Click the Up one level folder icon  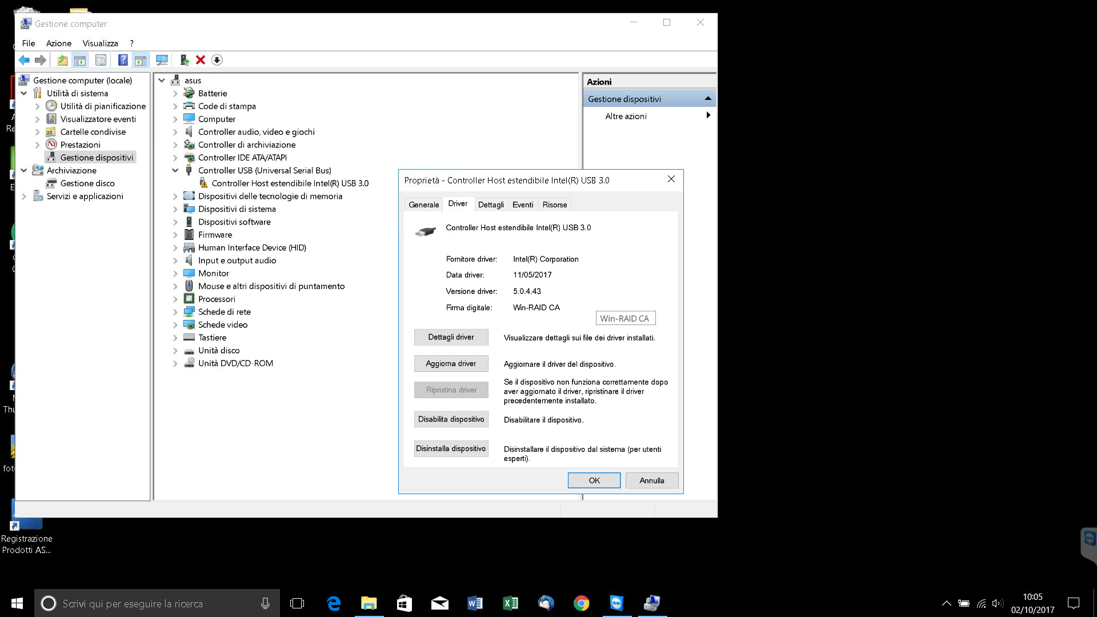62,60
